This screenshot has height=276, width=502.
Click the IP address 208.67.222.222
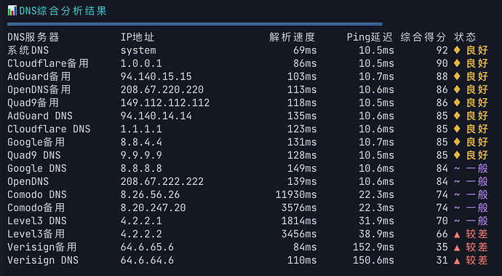pyautogui.click(x=162, y=182)
